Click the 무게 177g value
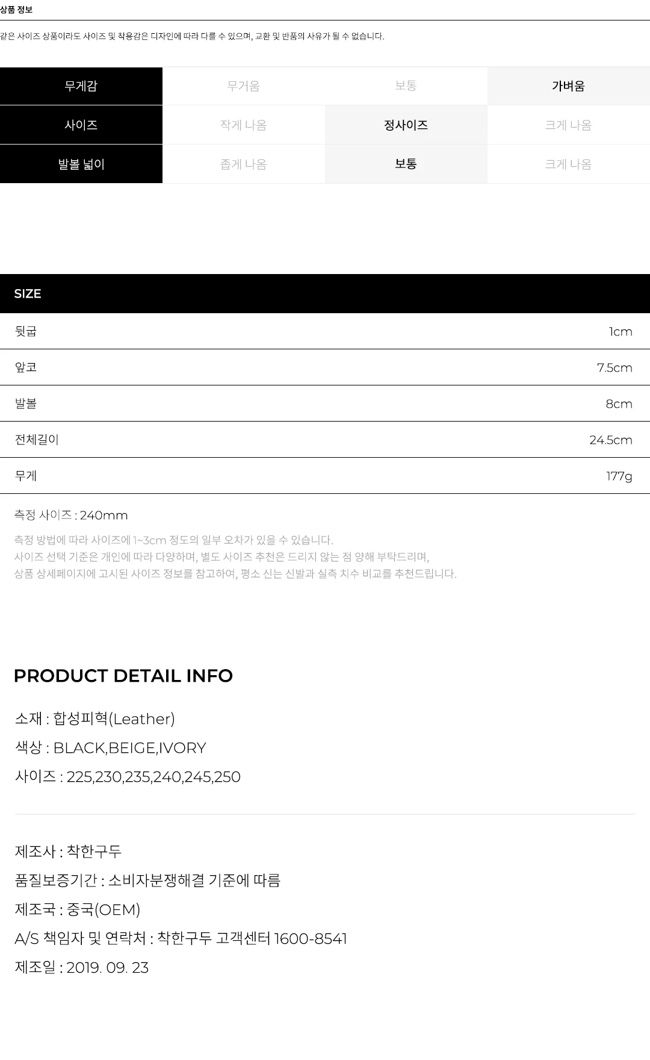650x1060 pixels. [x=619, y=476]
